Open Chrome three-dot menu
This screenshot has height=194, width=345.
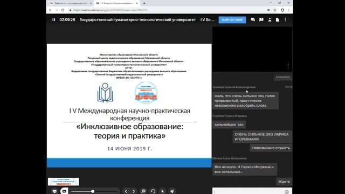pyautogui.click(x=289, y=10)
